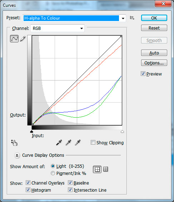Pick the black point eyedropper
This screenshot has height=202, width=174.
click(x=59, y=143)
